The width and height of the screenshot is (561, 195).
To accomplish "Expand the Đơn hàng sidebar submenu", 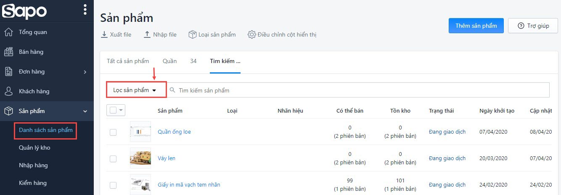I will pos(85,72).
